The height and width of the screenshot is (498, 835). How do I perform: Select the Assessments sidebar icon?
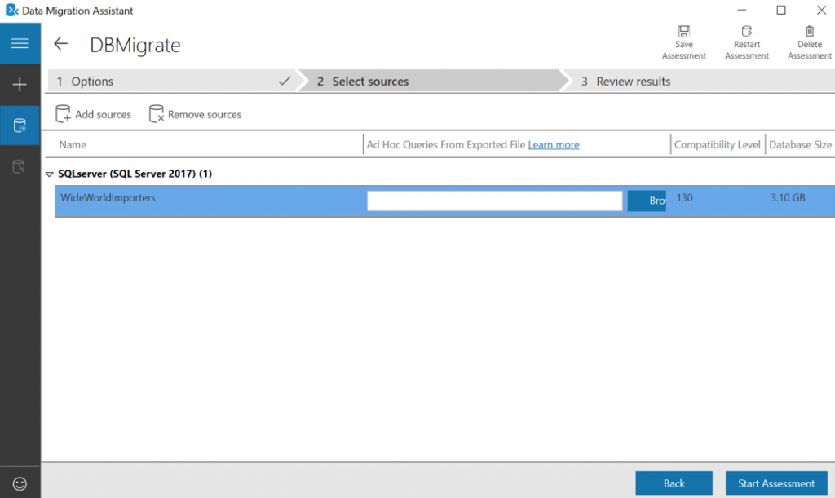19,125
